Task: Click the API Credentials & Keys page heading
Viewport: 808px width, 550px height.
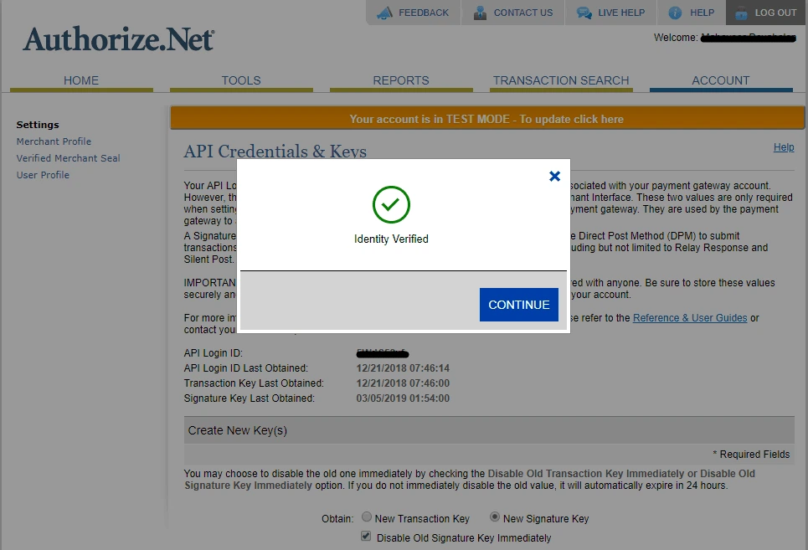Action: 275,151
